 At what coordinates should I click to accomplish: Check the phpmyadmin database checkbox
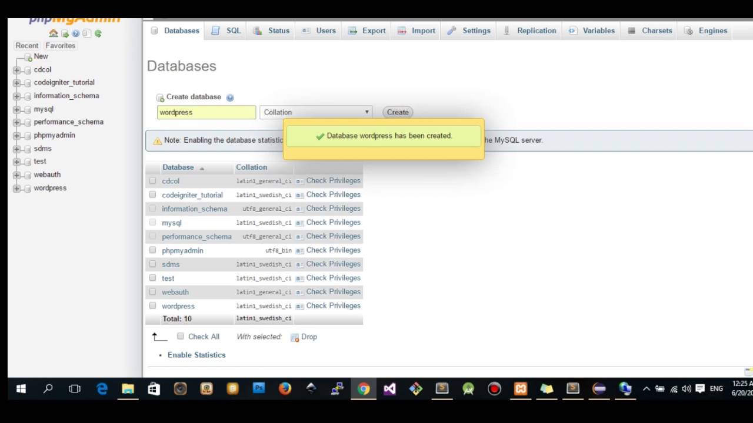tap(152, 250)
